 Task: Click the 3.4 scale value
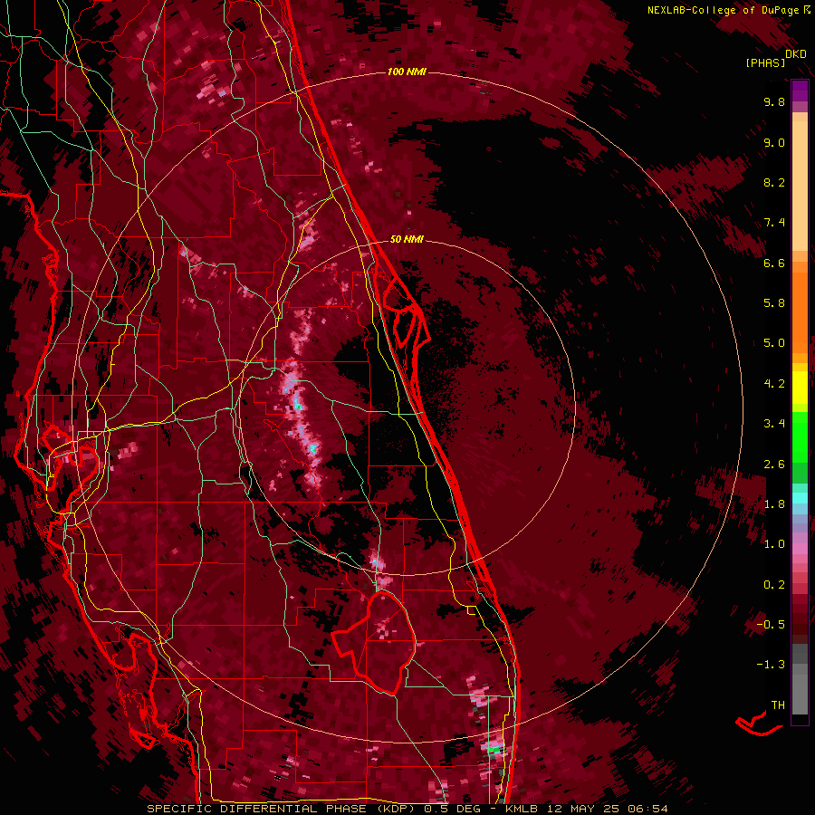774,424
